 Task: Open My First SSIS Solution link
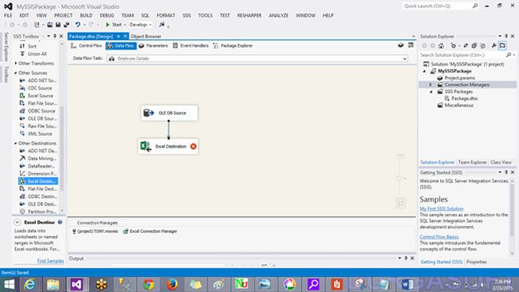coord(442,209)
